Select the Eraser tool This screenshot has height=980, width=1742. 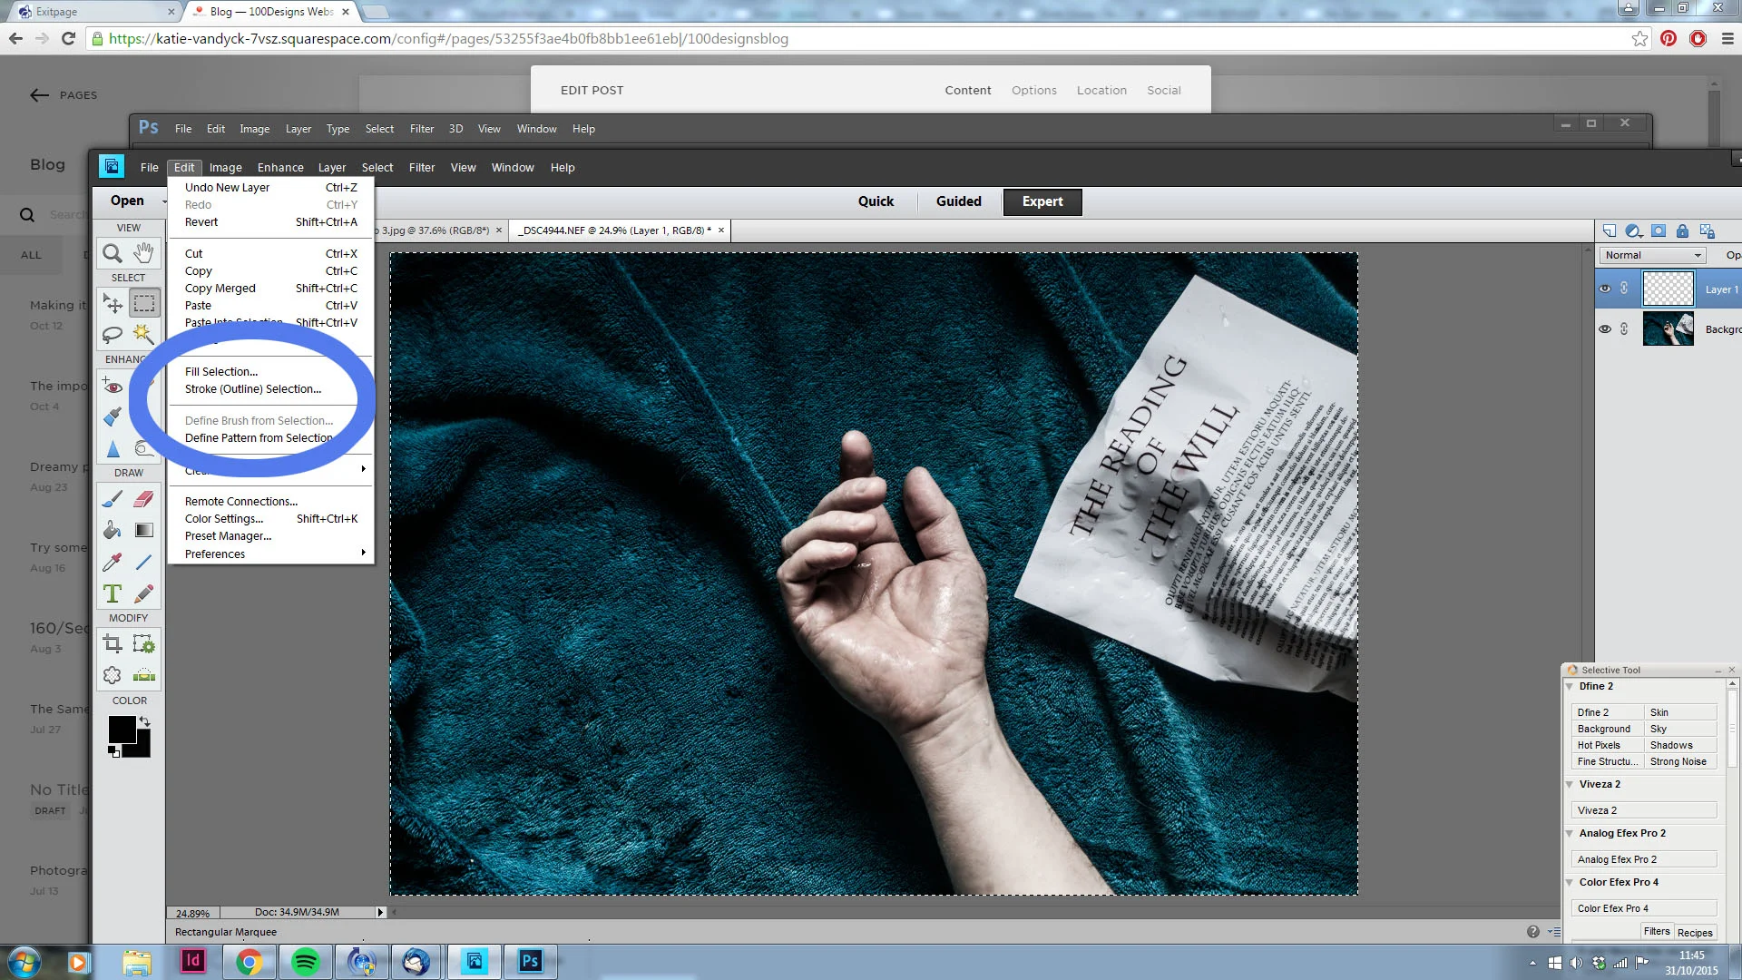[143, 499]
